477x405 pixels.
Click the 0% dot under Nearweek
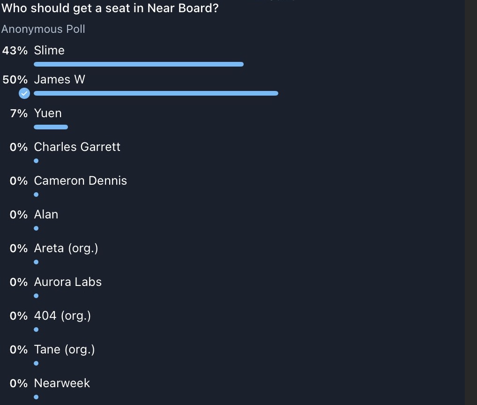click(36, 397)
